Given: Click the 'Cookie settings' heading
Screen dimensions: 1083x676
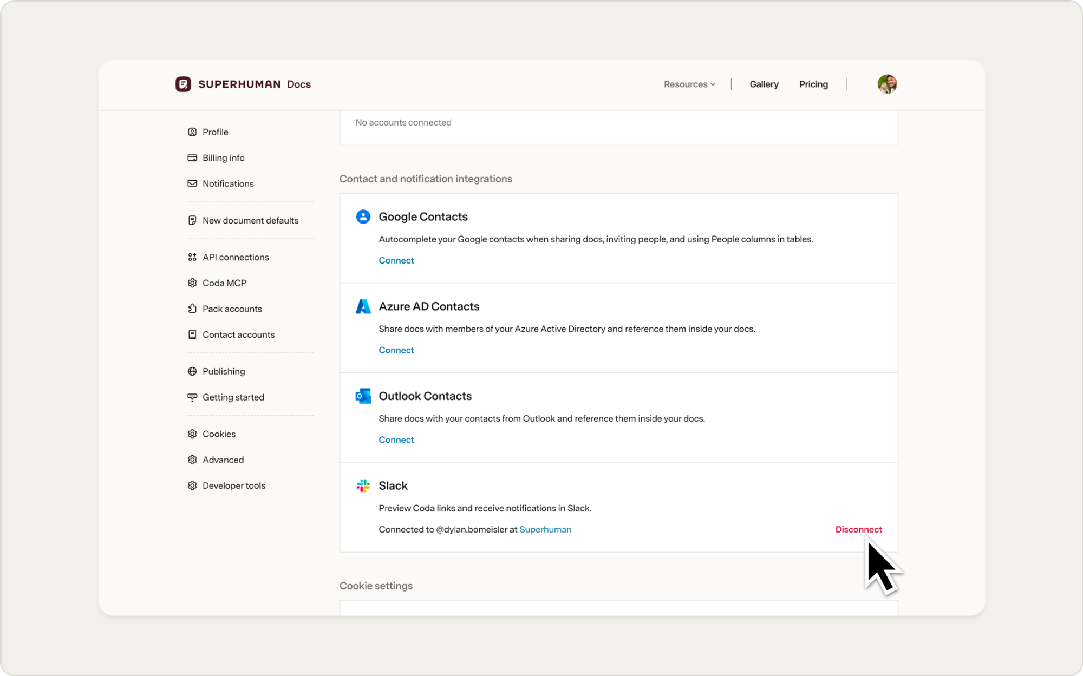Looking at the screenshot, I should pyautogui.click(x=376, y=586).
